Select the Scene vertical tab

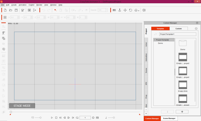tap(146, 70)
